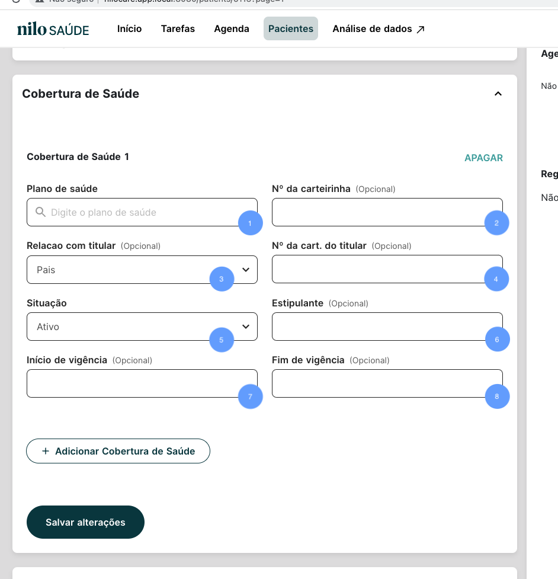
Task: Click Adicionar Cobertura de Saúde button
Action: pos(118,451)
